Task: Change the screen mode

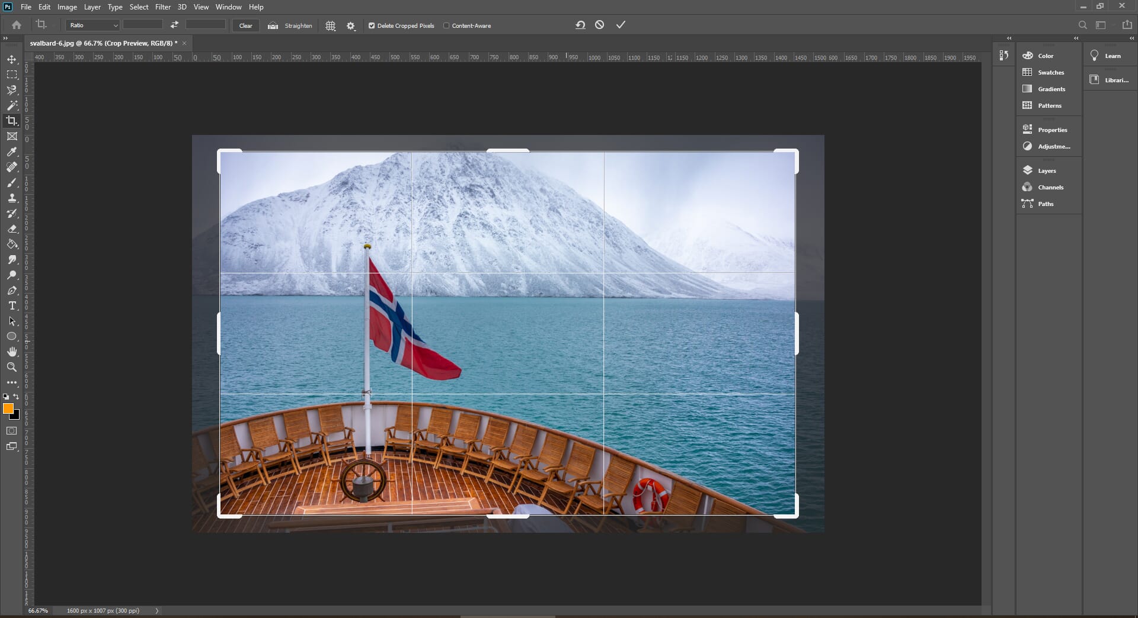Action: pyautogui.click(x=12, y=446)
